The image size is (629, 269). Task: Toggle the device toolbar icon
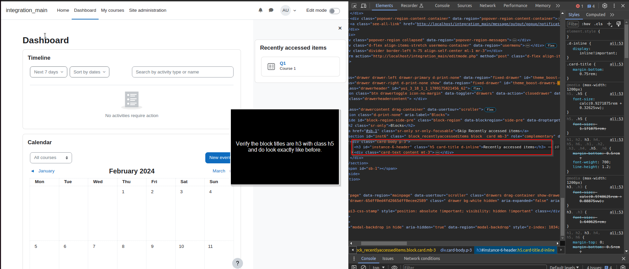tap(363, 6)
